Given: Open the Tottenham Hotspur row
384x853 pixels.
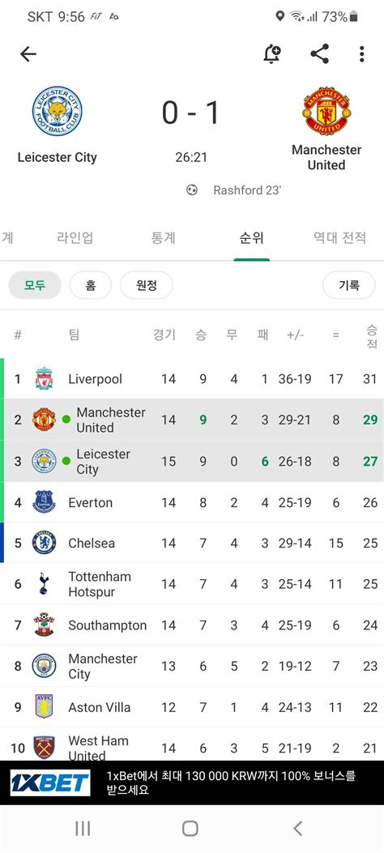Looking at the screenshot, I should point(192,584).
